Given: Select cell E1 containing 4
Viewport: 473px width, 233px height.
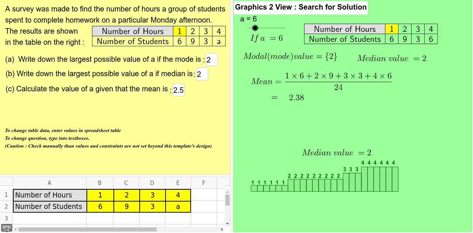Looking at the screenshot, I should coord(178,195).
